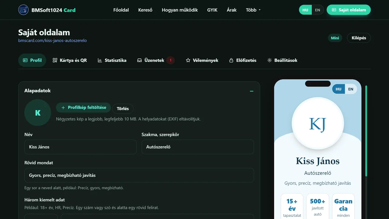Screen dimensions: 389x219
Task: Click the gear icon beside Beállítások
Action: point(269,60)
